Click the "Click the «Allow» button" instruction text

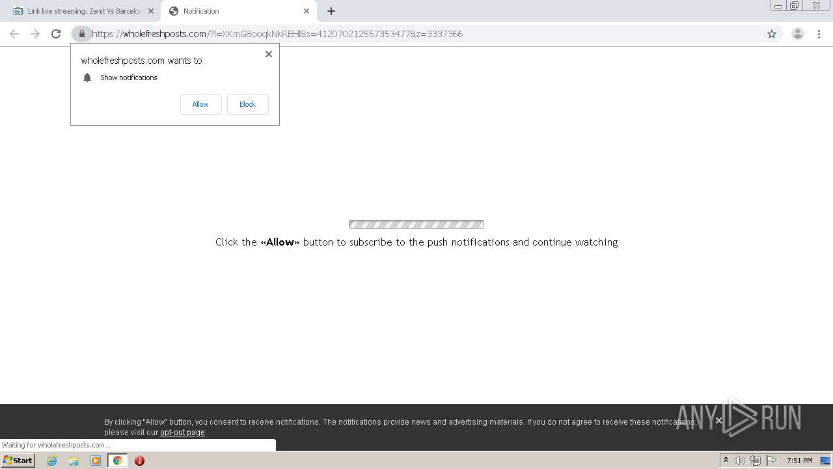tap(416, 242)
